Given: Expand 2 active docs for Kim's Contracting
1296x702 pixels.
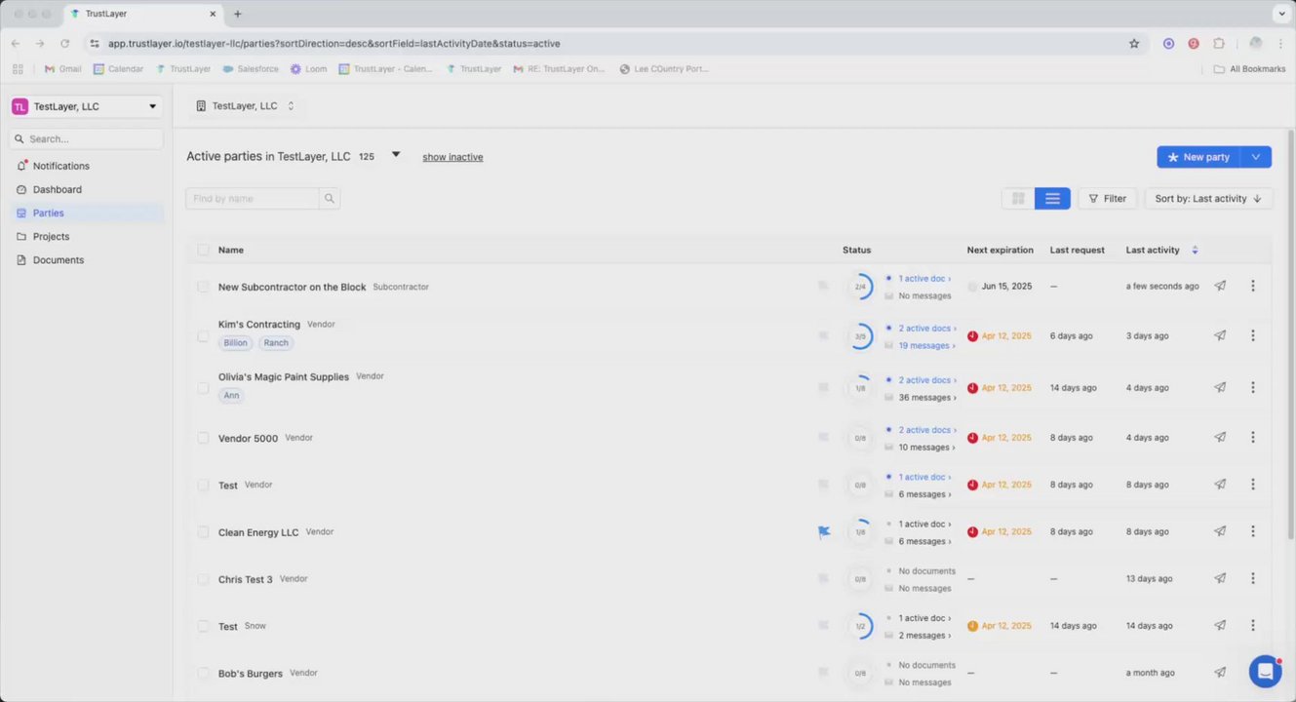Looking at the screenshot, I should tap(927, 329).
